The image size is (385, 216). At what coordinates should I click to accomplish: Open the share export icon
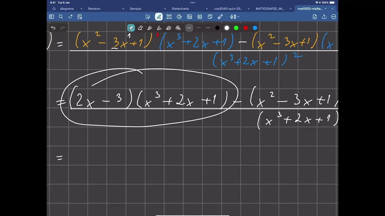click(x=324, y=17)
